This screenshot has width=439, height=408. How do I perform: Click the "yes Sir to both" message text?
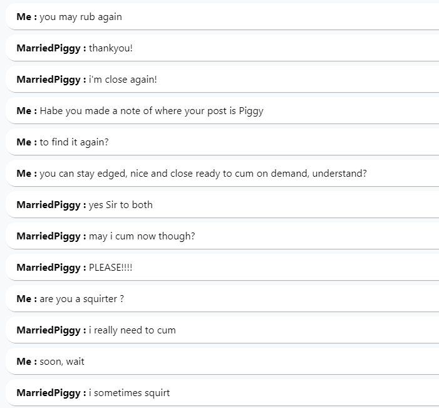[x=121, y=205]
